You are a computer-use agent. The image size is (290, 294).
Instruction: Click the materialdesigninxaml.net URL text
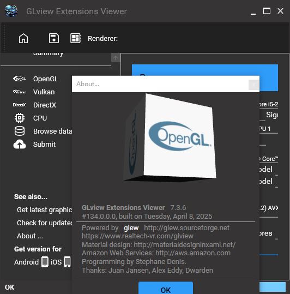(185, 244)
